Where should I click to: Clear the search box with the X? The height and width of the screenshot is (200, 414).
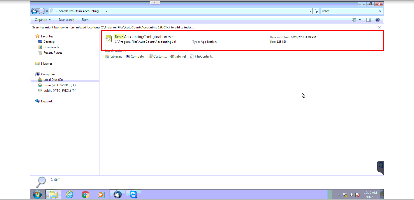pos(380,11)
